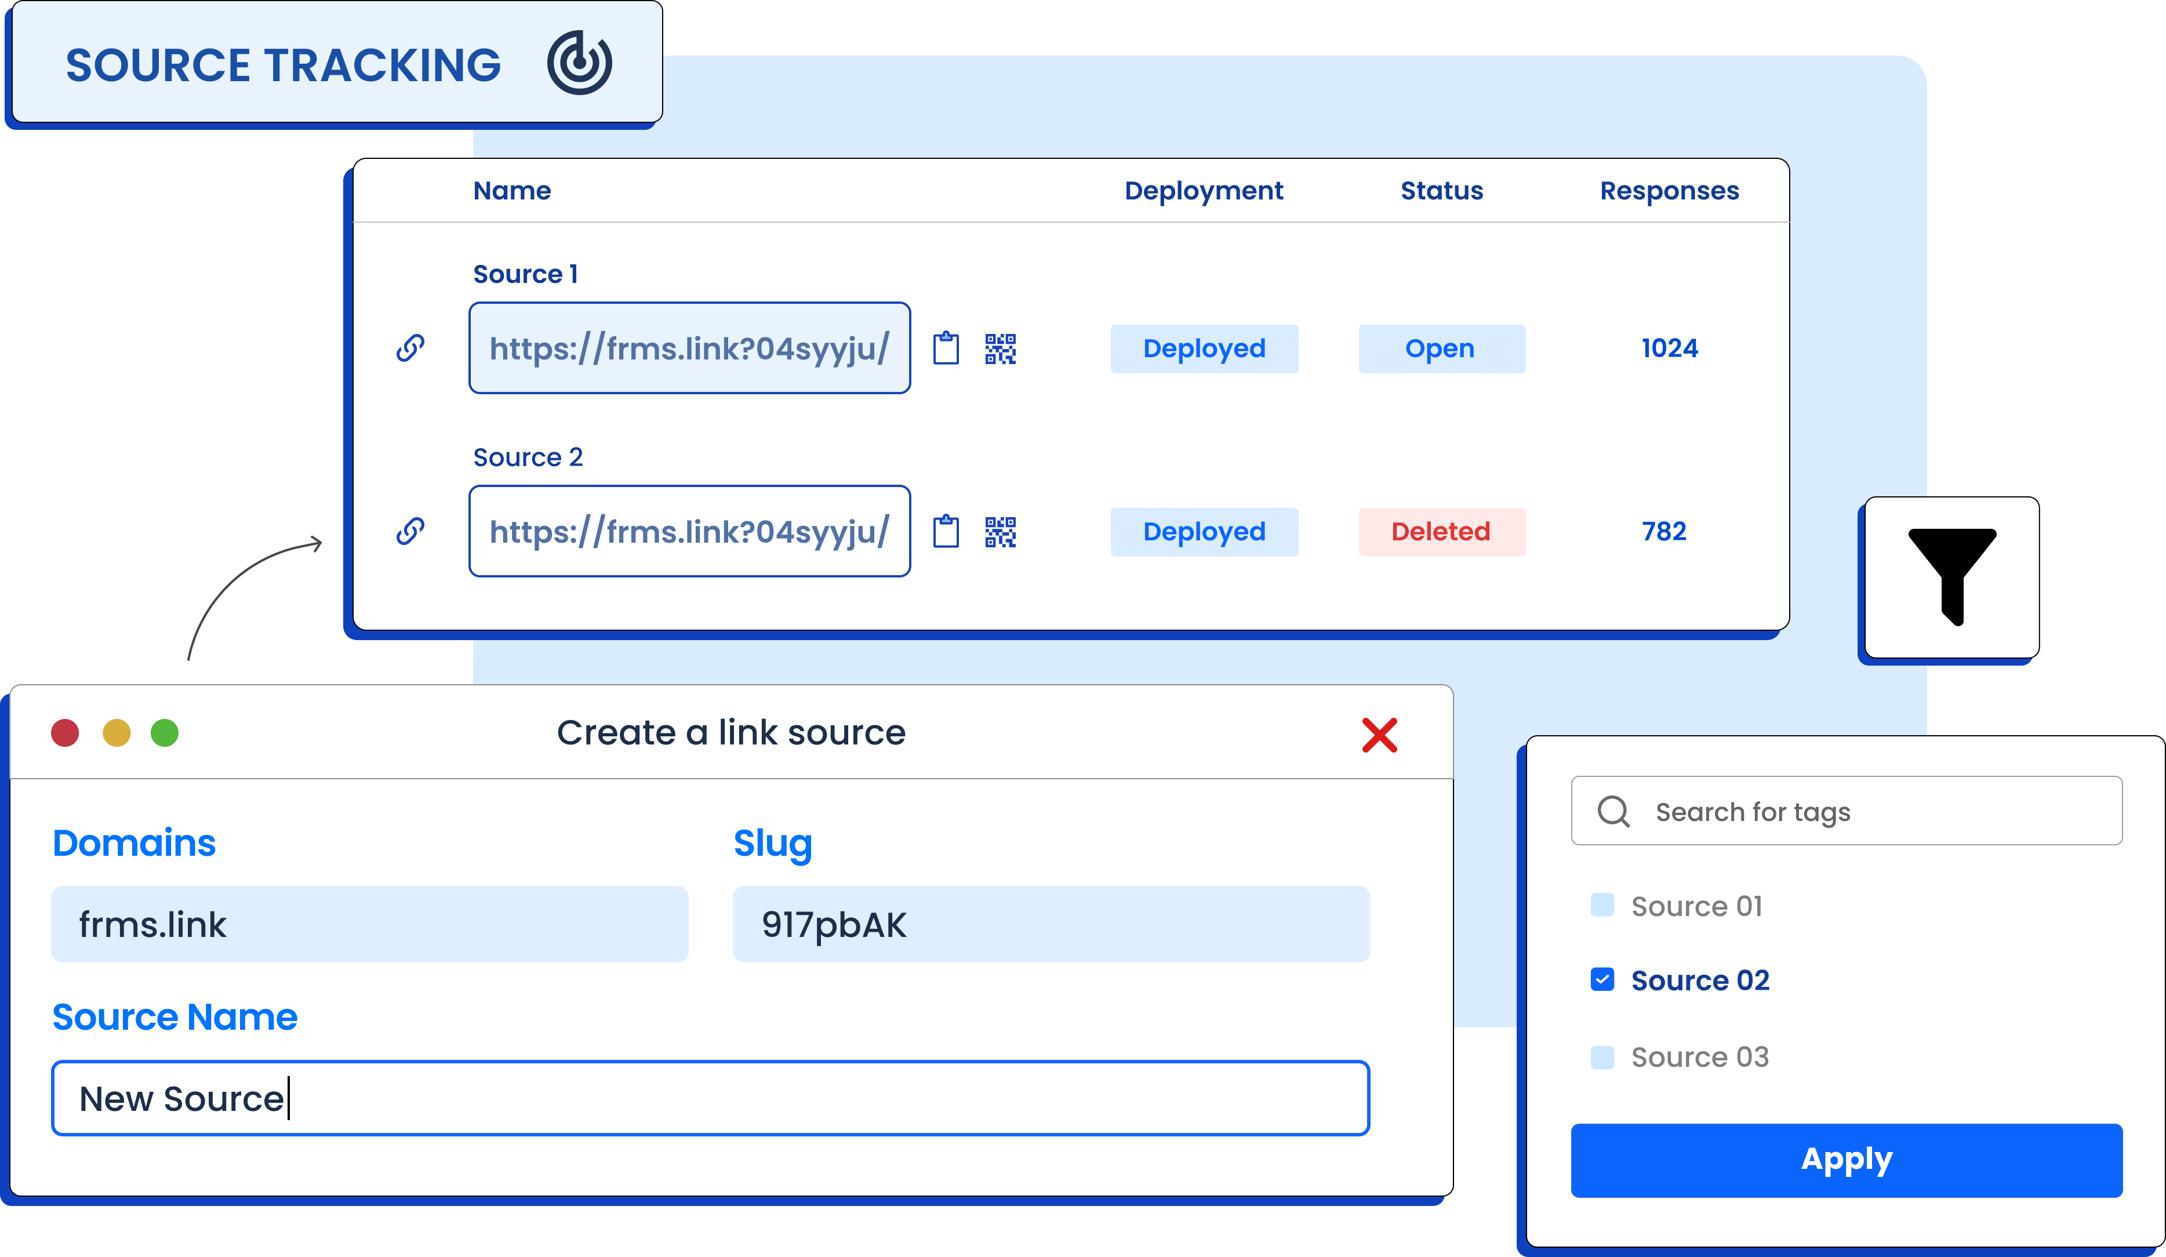
Task: Click the Apply button
Action: [1846, 1160]
